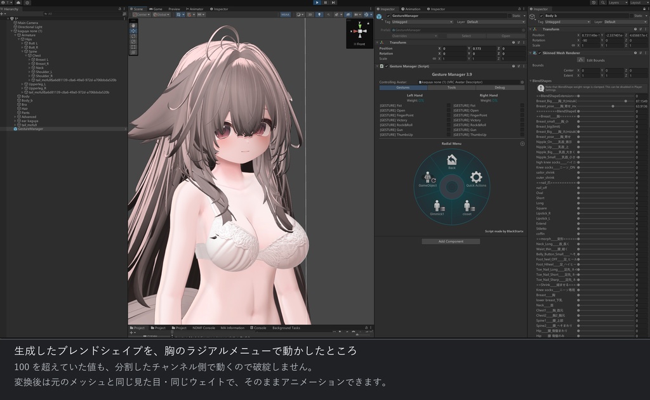Click the Play button at top
The width and height of the screenshot is (650, 400).
pyautogui.click(x=317, y=3)
